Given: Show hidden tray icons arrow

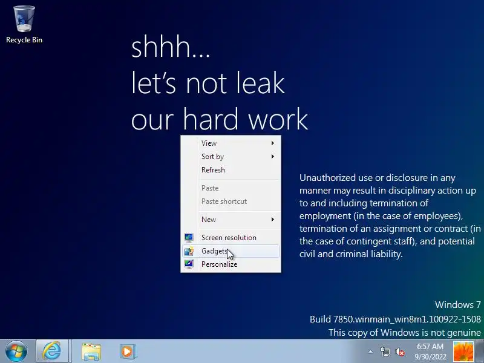Looking at the screenshot, I should click(x=370, y=352).
